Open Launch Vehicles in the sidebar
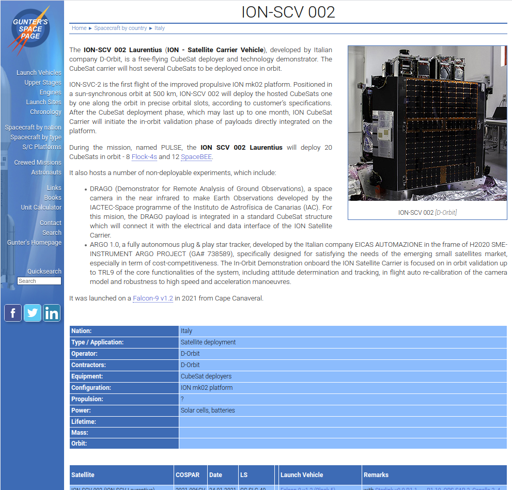512x490 pixels. (x=39, y=72)
